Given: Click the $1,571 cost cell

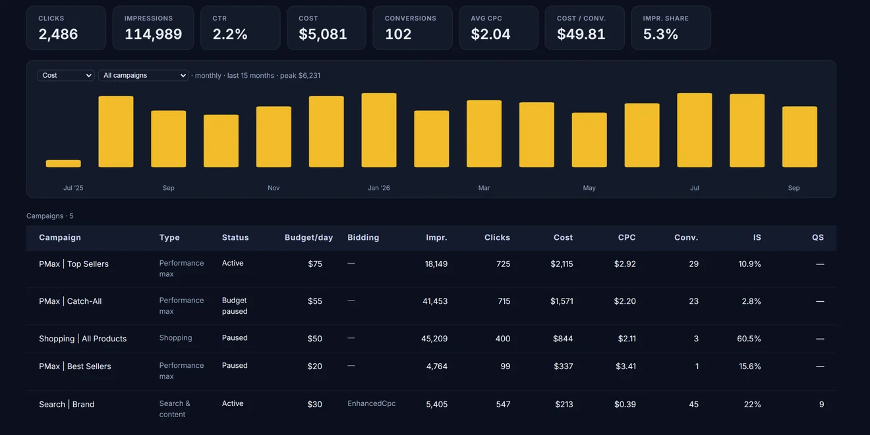Looking at the screenshot, I should click(562, 301).
